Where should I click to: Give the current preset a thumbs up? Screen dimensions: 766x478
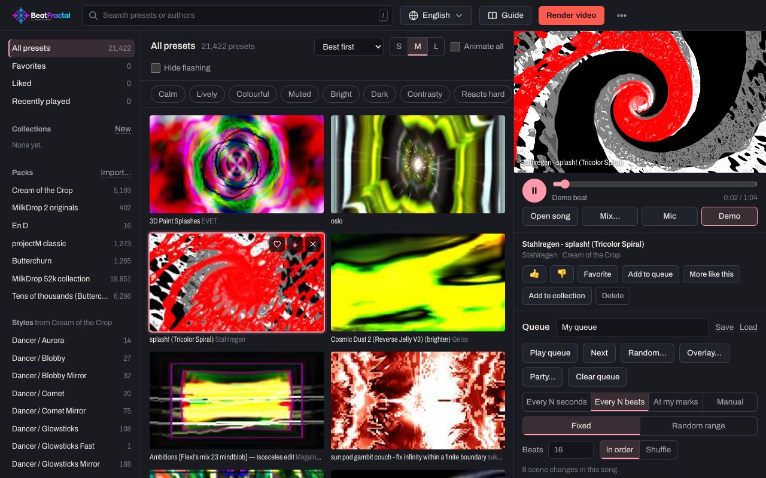tap(534, 274)
